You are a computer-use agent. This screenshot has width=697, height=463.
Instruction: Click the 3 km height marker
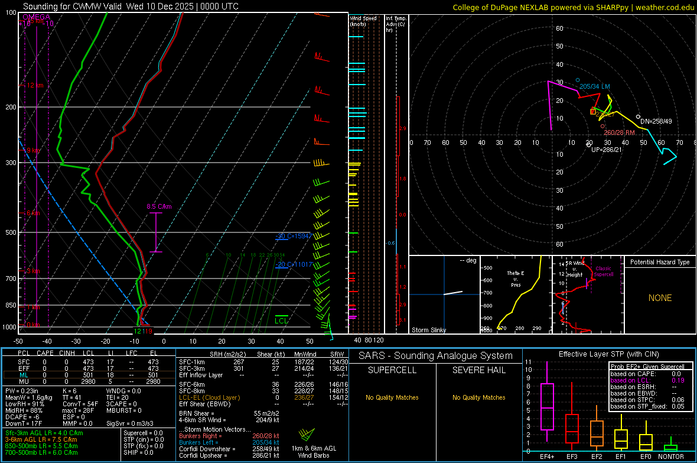tap(33, 271)
